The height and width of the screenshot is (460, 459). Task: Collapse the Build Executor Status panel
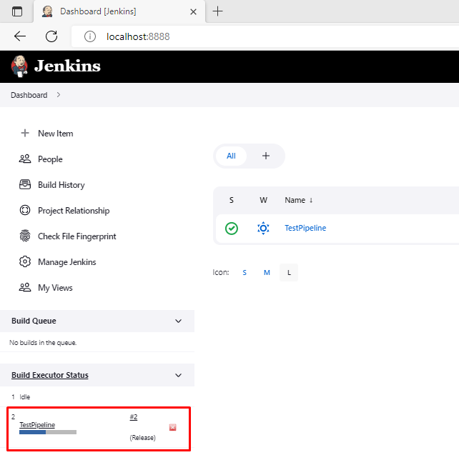click(178, 375)
